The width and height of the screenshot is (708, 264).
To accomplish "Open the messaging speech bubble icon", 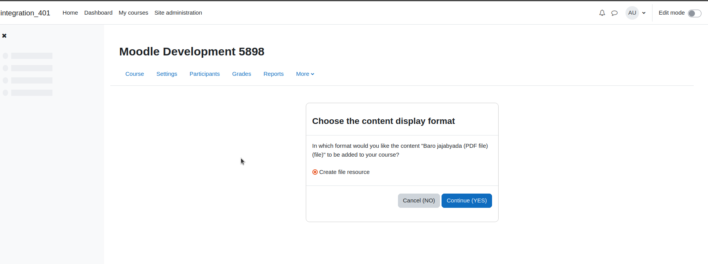I will 615,13.
